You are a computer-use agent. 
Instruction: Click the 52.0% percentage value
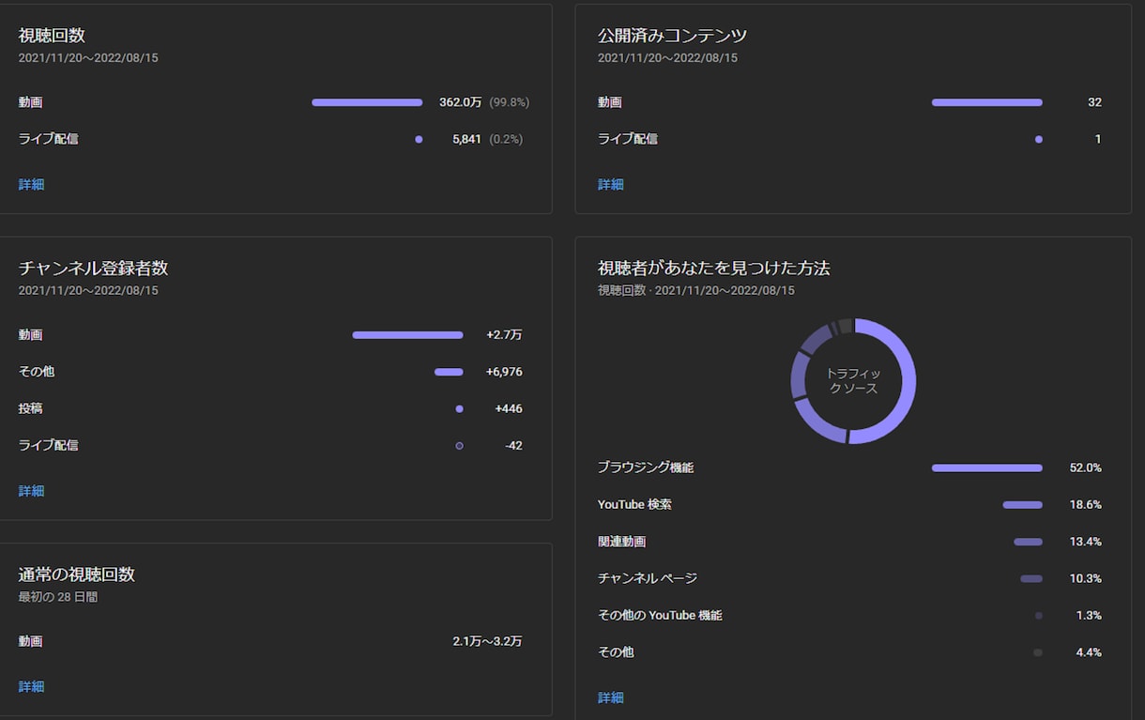click(1086, 467)
